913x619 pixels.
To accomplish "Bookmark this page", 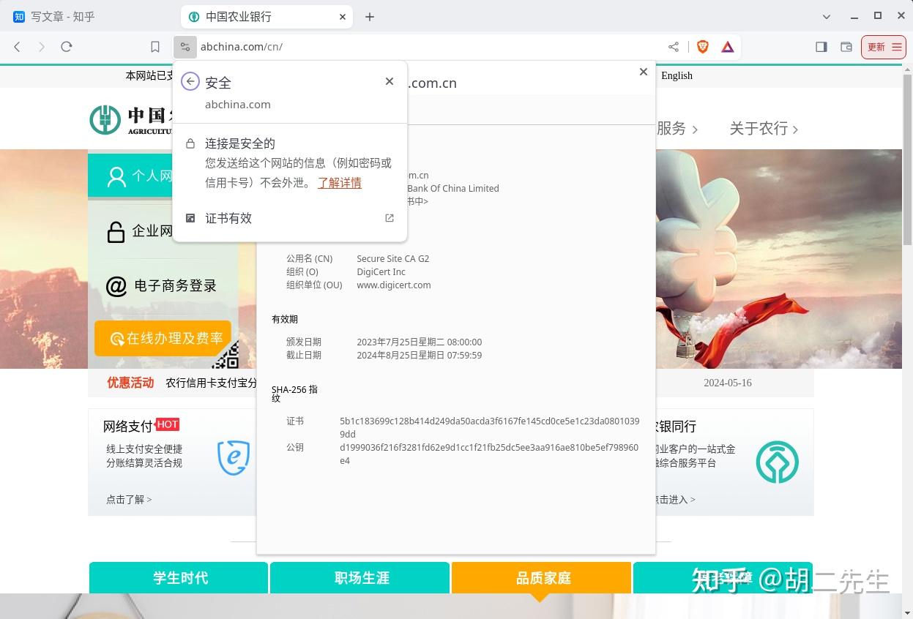I will click(154, 46).
